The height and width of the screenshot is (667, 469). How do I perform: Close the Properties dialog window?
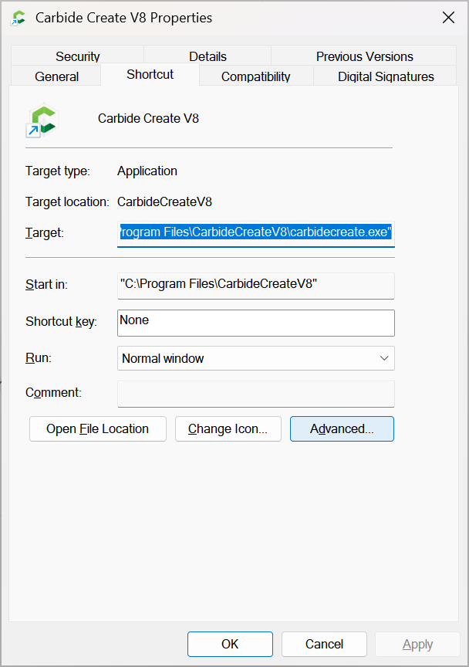(x=448, y=18)
